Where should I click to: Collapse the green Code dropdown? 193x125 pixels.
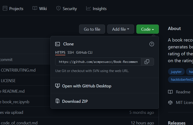coord(147,29)
